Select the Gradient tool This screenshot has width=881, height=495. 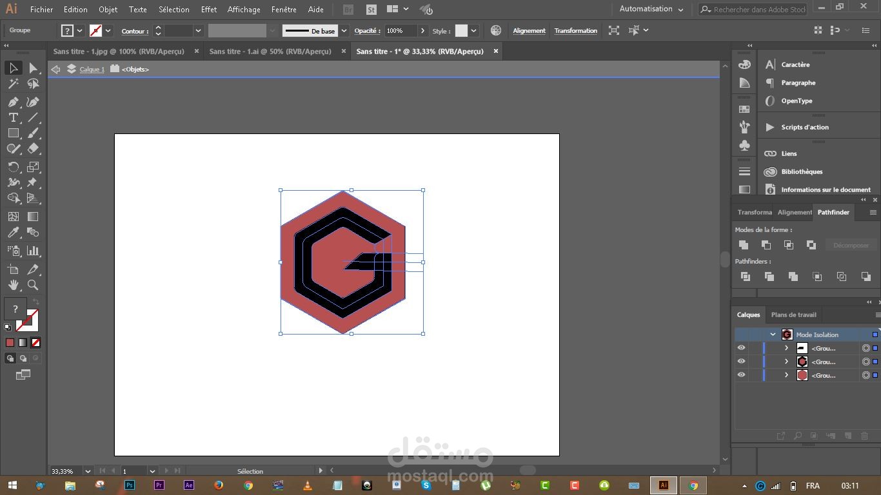point(33,217)
